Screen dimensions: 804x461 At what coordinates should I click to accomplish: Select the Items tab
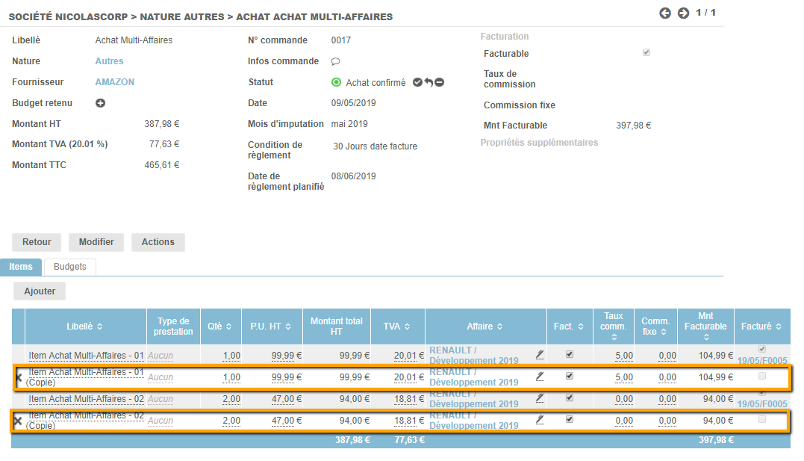click(21, 267)
